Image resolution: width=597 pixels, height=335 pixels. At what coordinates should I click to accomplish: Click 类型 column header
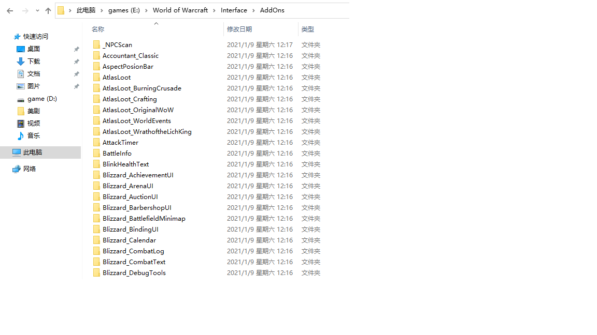(308, 29)
